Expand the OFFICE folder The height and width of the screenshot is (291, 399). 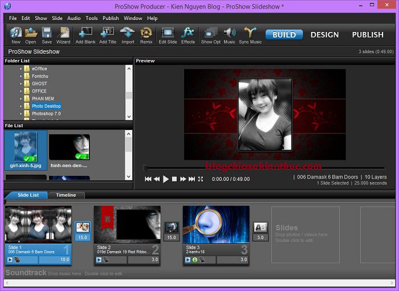[x=21, y=91]
